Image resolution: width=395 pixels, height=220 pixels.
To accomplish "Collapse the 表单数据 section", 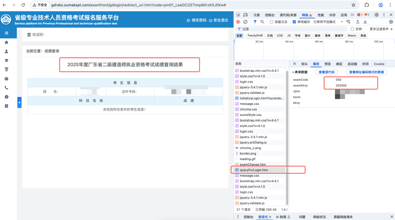I will point(293,72).
